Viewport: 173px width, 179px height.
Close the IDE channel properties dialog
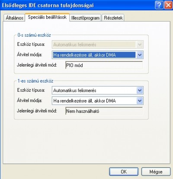click(168, 5)
